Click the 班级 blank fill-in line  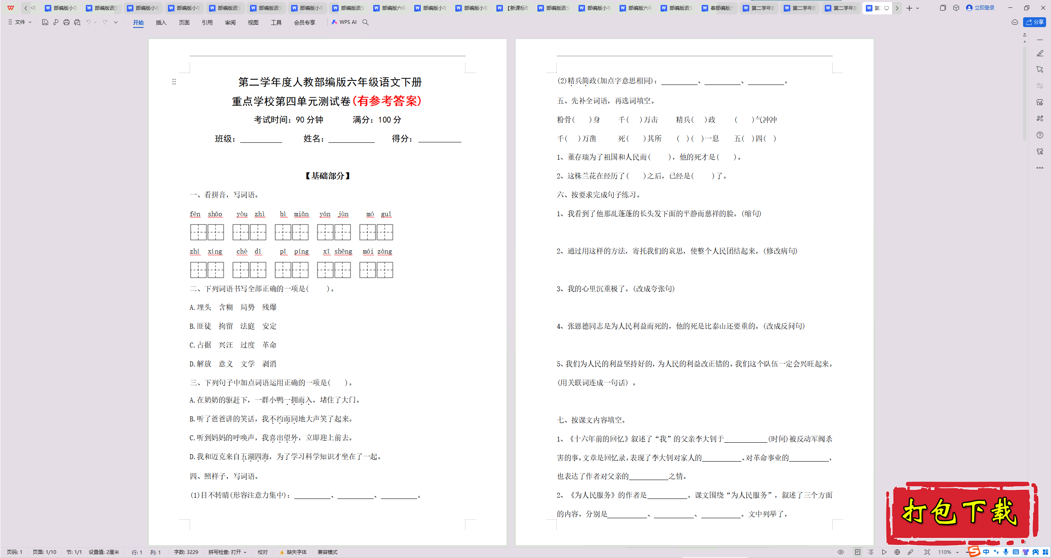point(261,139)
